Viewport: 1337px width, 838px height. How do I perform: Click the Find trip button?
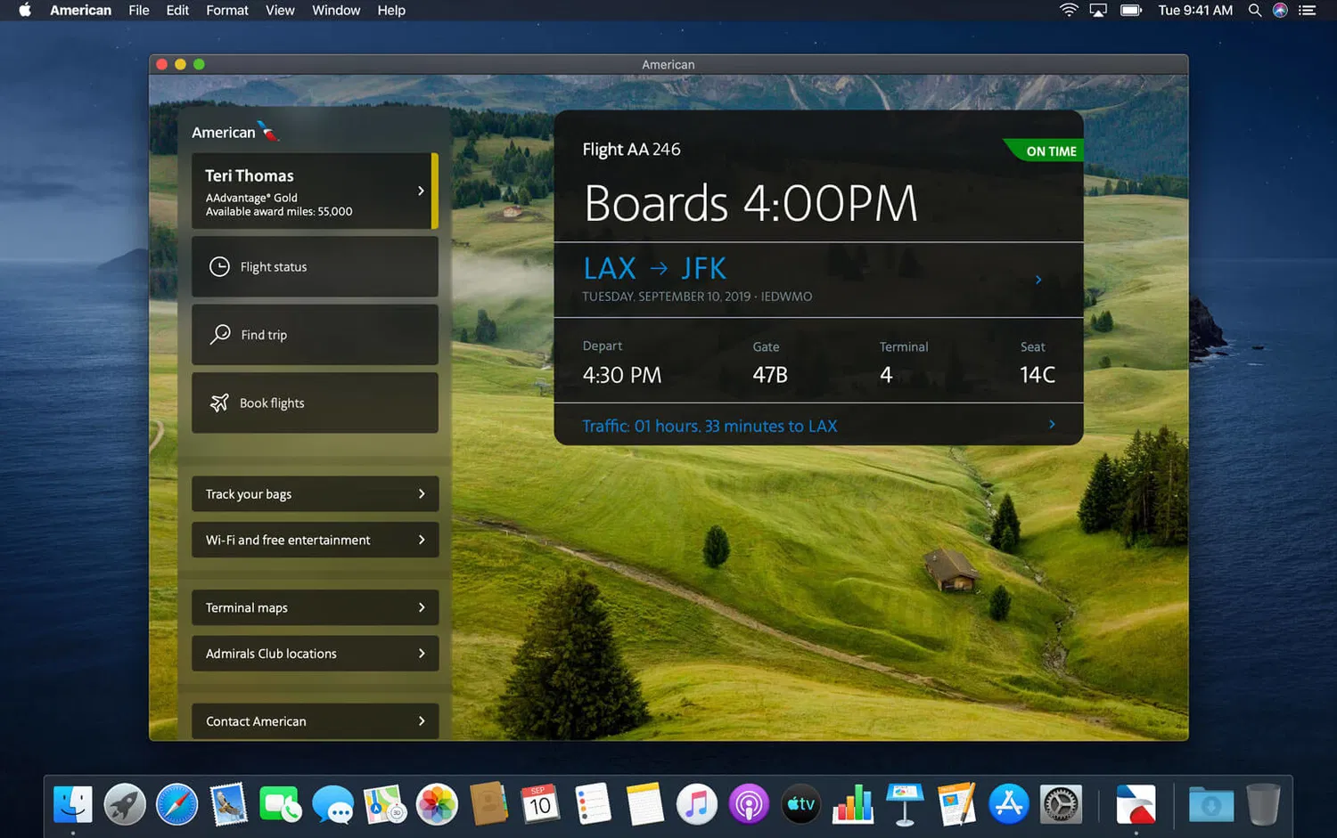tap(315, 335)
